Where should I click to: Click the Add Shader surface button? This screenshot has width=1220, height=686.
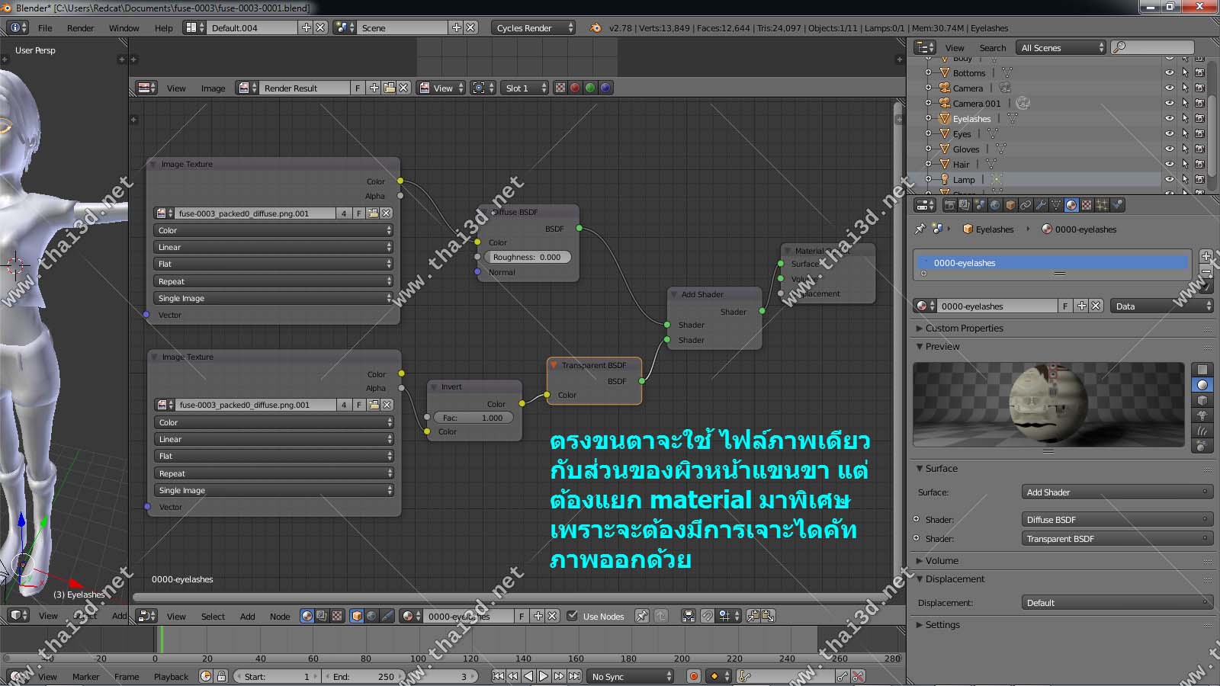tap(1117, 492)
